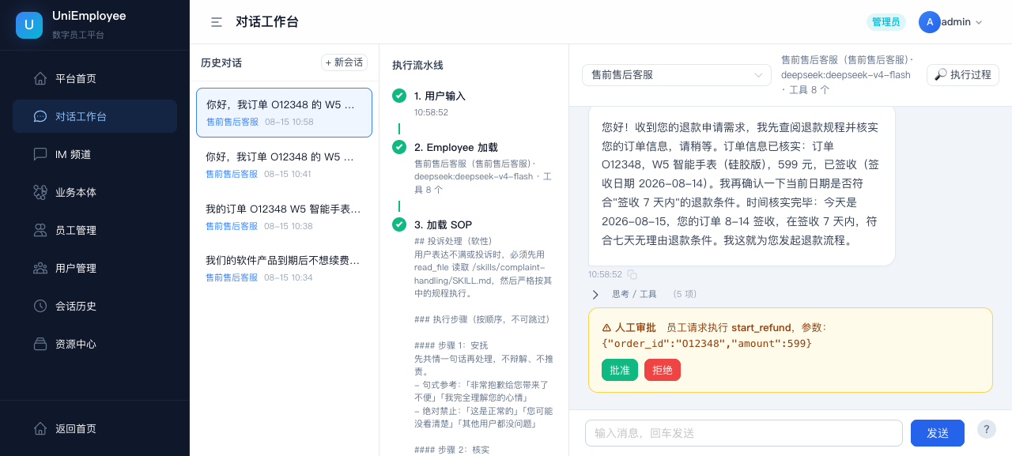Open 员工管理 in sidebar
1012x456 pixels.
[95, 230]
